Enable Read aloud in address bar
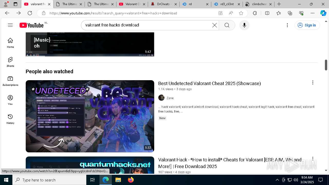Image resolution: width=329 pixels, height=185 pixels. click(x=231, y=13)
